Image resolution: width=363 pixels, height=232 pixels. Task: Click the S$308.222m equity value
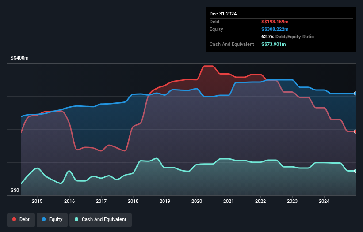(x=275, y=29)
